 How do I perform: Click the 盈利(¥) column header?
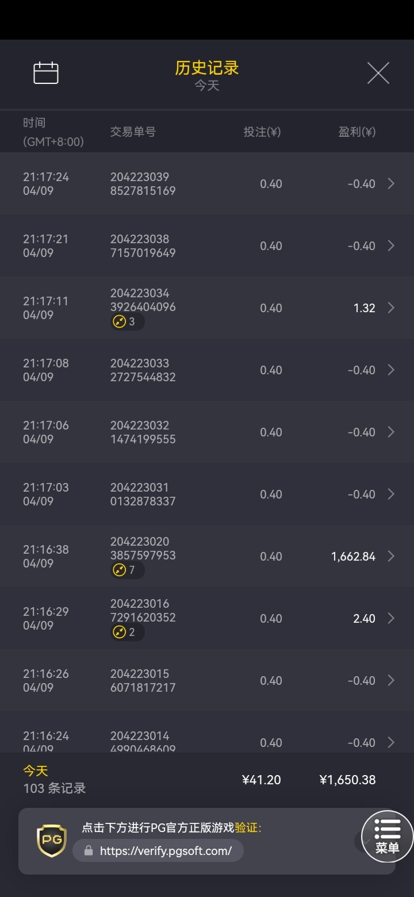coord(356,132)
